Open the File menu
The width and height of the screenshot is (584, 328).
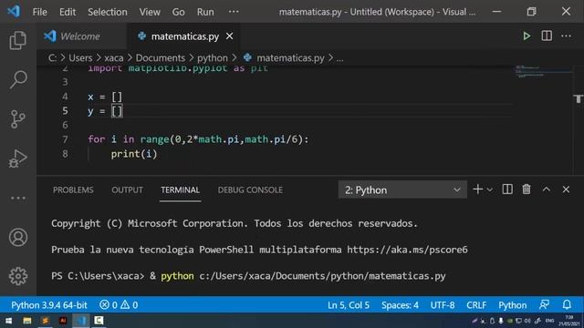[x=39, y=12]
